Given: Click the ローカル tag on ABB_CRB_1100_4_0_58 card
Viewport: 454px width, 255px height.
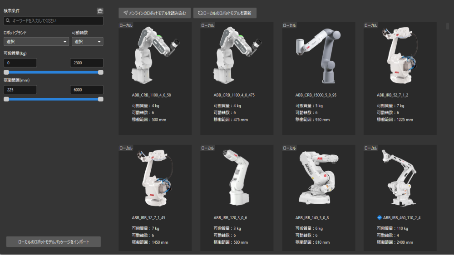Looking at the screenshot, I should pos(126,25).
